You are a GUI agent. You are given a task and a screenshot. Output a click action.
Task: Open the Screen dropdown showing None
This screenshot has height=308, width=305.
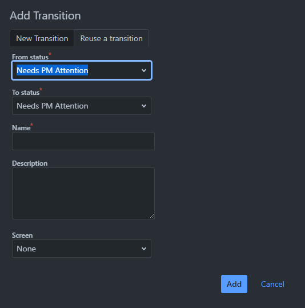click(x=82, y=249)
